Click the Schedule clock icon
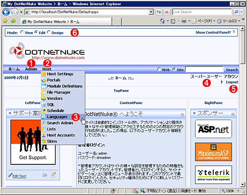The width and height of the screenshot is (247, 195). [x=44, y=111]
